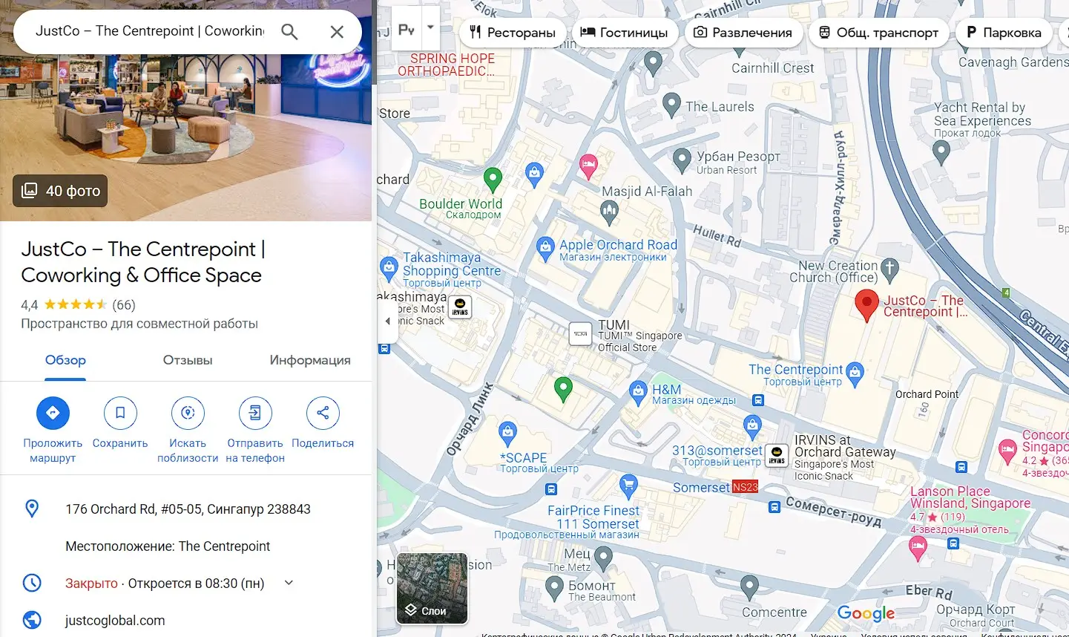Click the H&M shopping pin

click(x=638, y=392)
